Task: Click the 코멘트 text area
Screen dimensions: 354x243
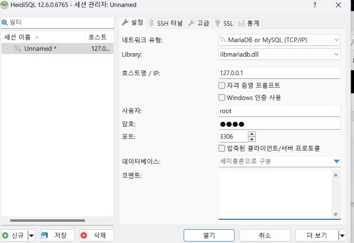Action: [275, 195]
